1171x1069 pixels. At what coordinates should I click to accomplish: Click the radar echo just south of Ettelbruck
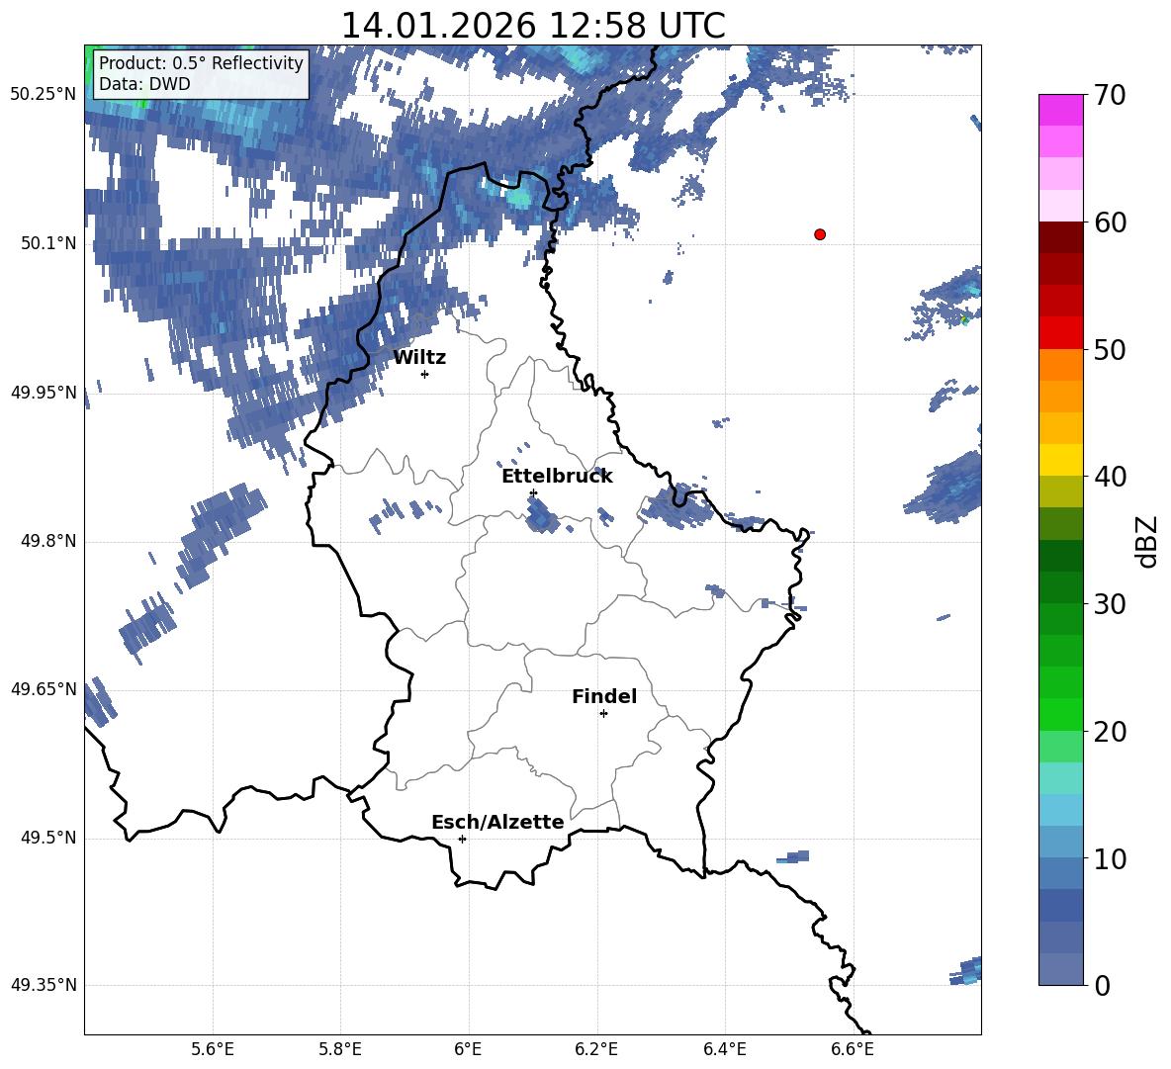coord(541,515)
